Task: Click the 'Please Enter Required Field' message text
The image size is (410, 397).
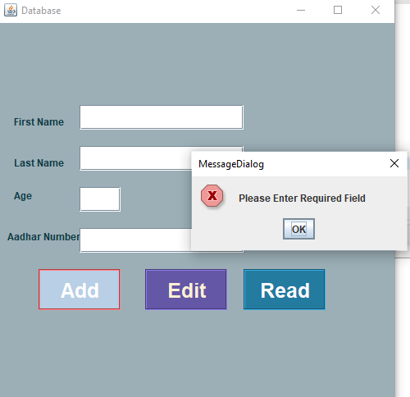Action: tap(302, 198)
